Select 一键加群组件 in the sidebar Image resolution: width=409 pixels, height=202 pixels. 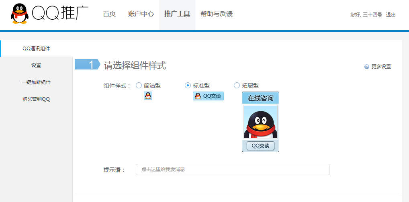[x=36, y=82]
